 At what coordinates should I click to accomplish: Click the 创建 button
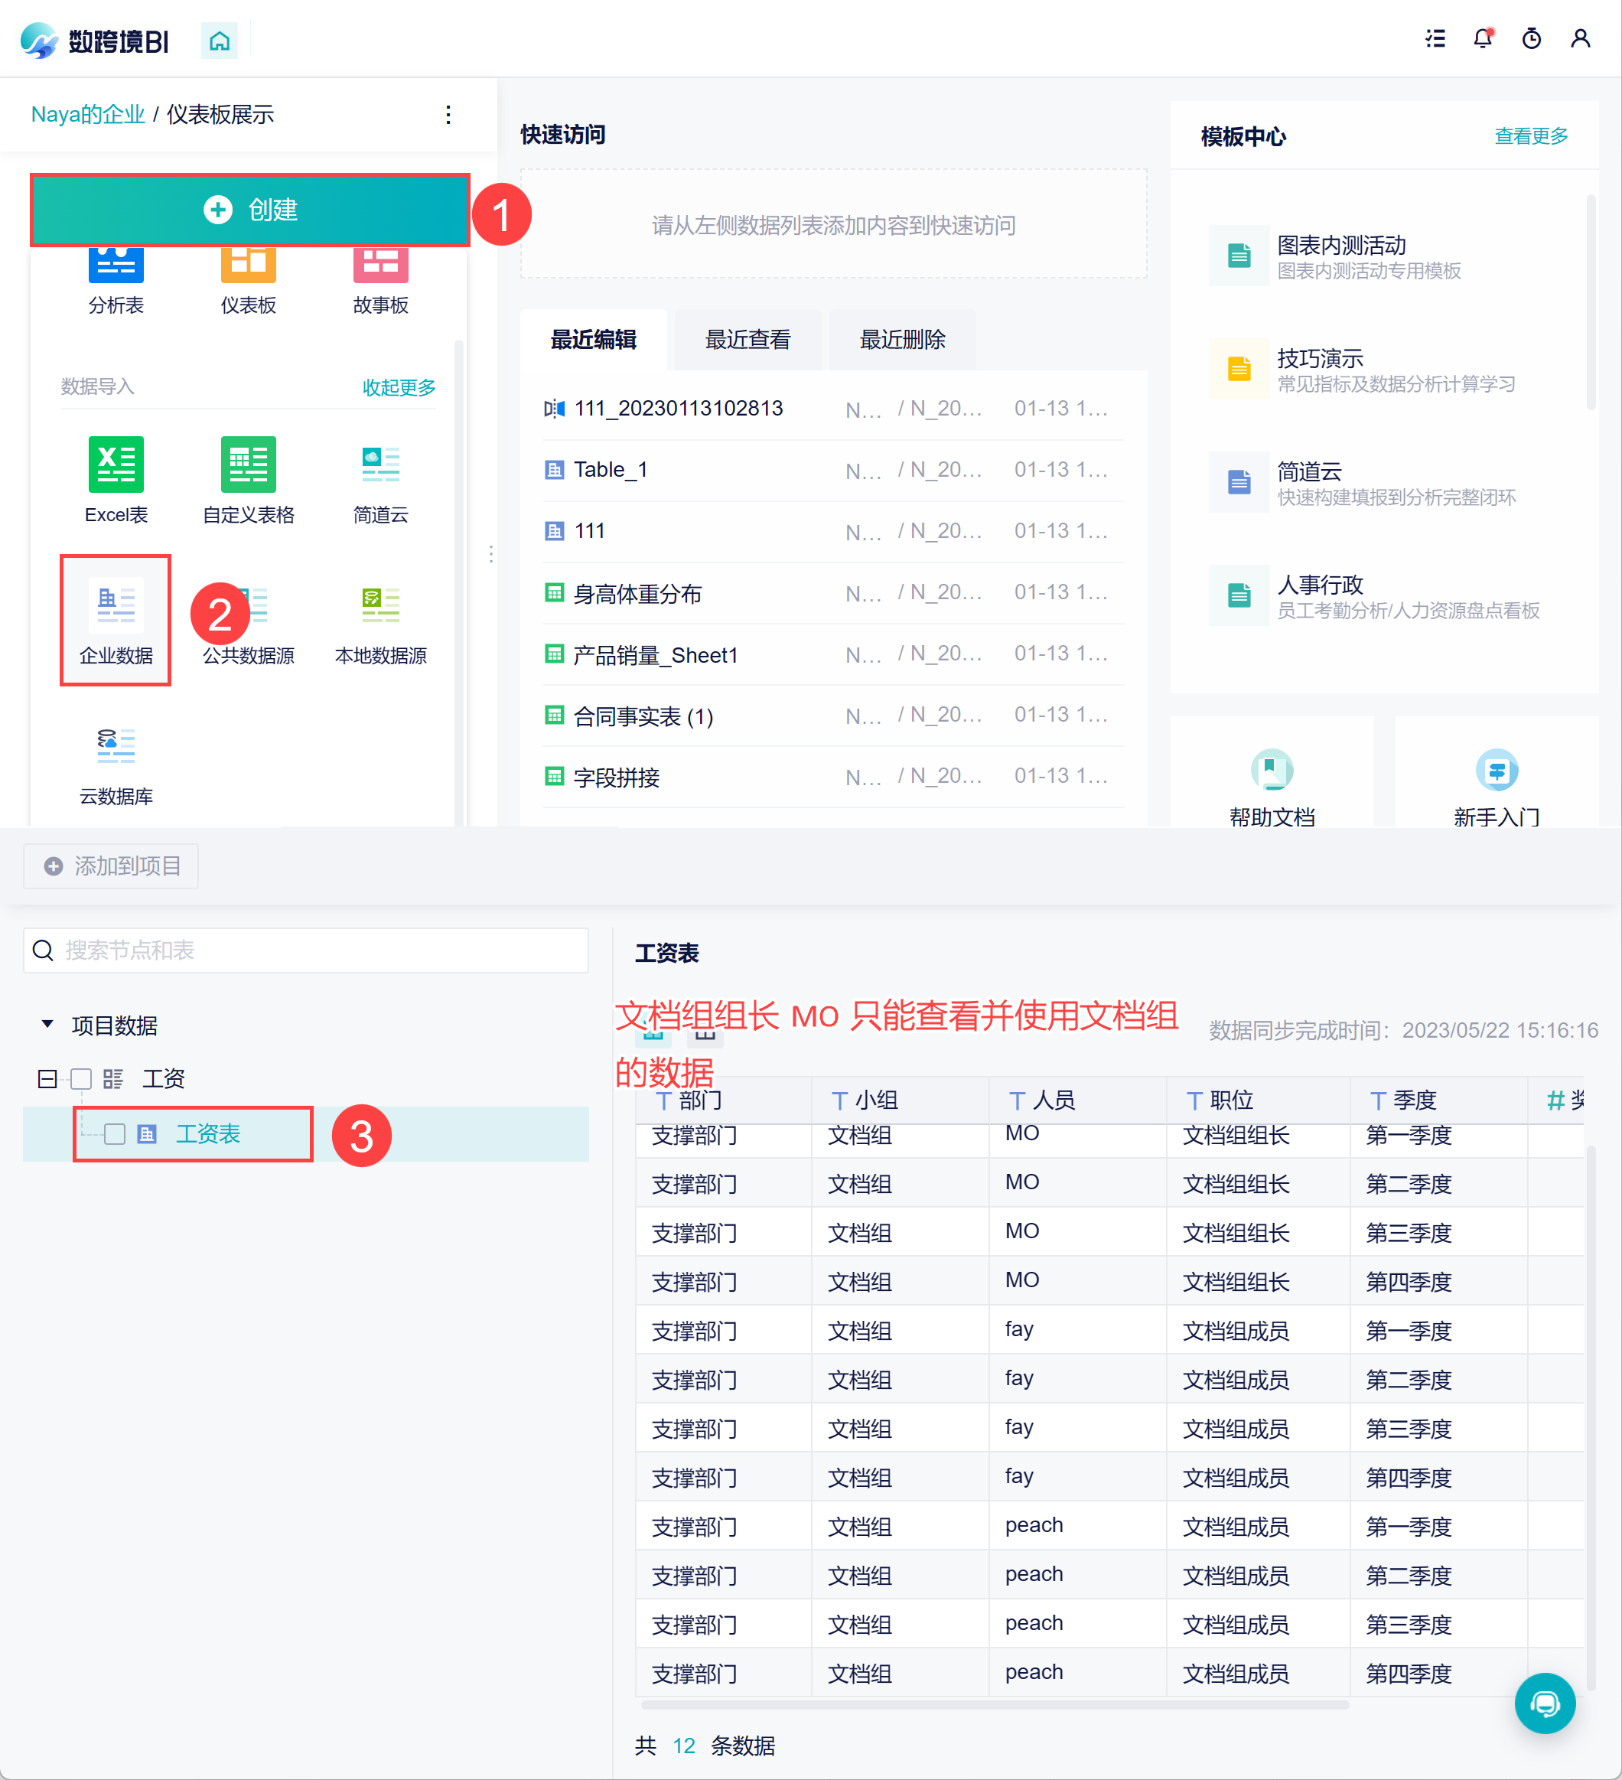[x=250, y=210]
